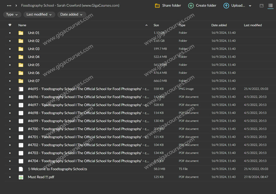The height and width of the screenshot is (194, 276).
Task: Toggle the favorite heart column header
Action: tap(10, 25)
